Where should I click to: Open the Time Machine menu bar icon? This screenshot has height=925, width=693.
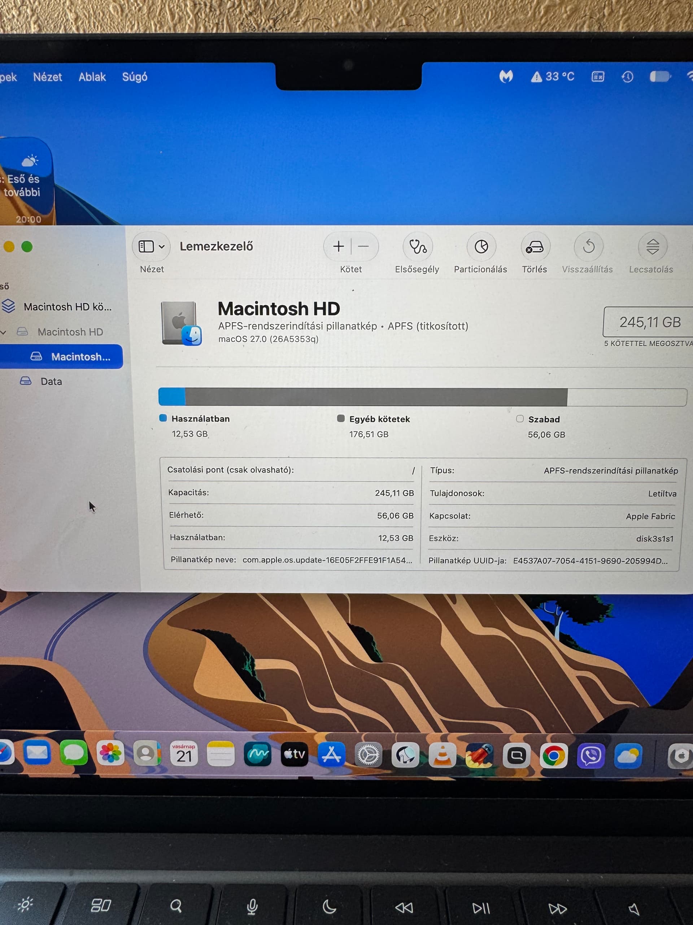click(x=627, y=77)
